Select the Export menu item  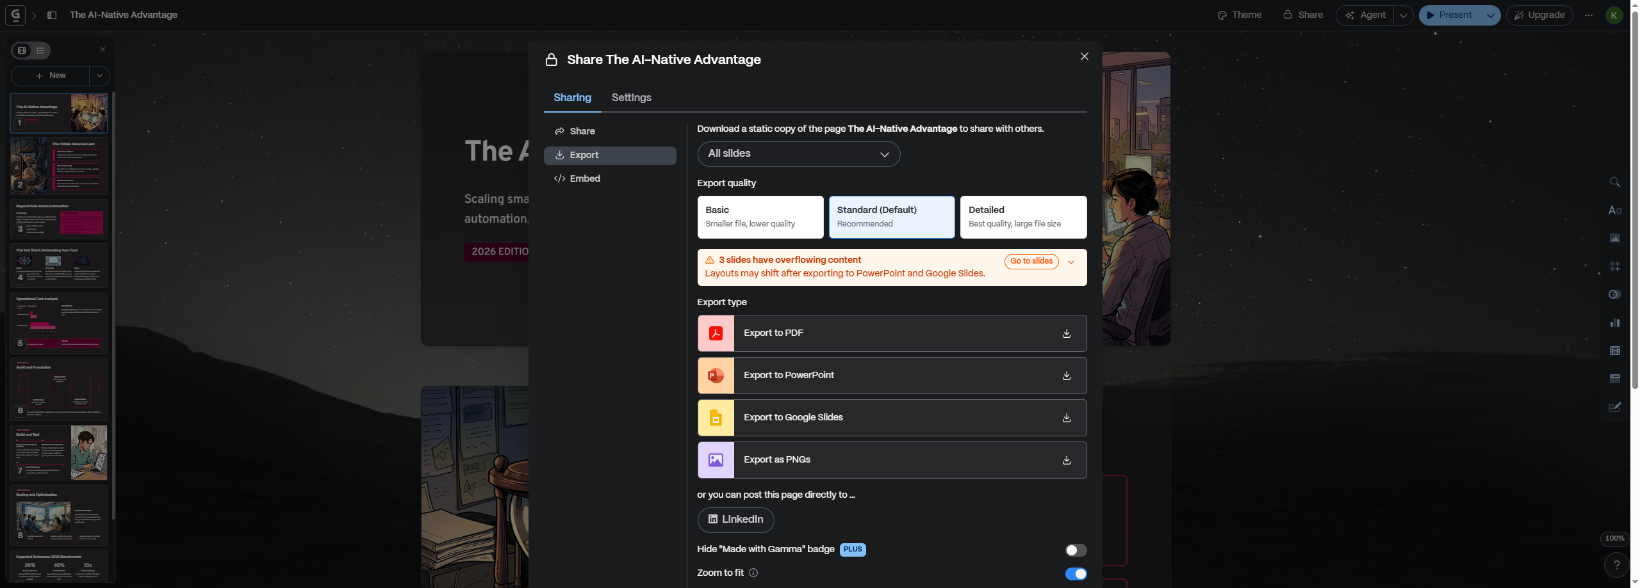(610, 155)
